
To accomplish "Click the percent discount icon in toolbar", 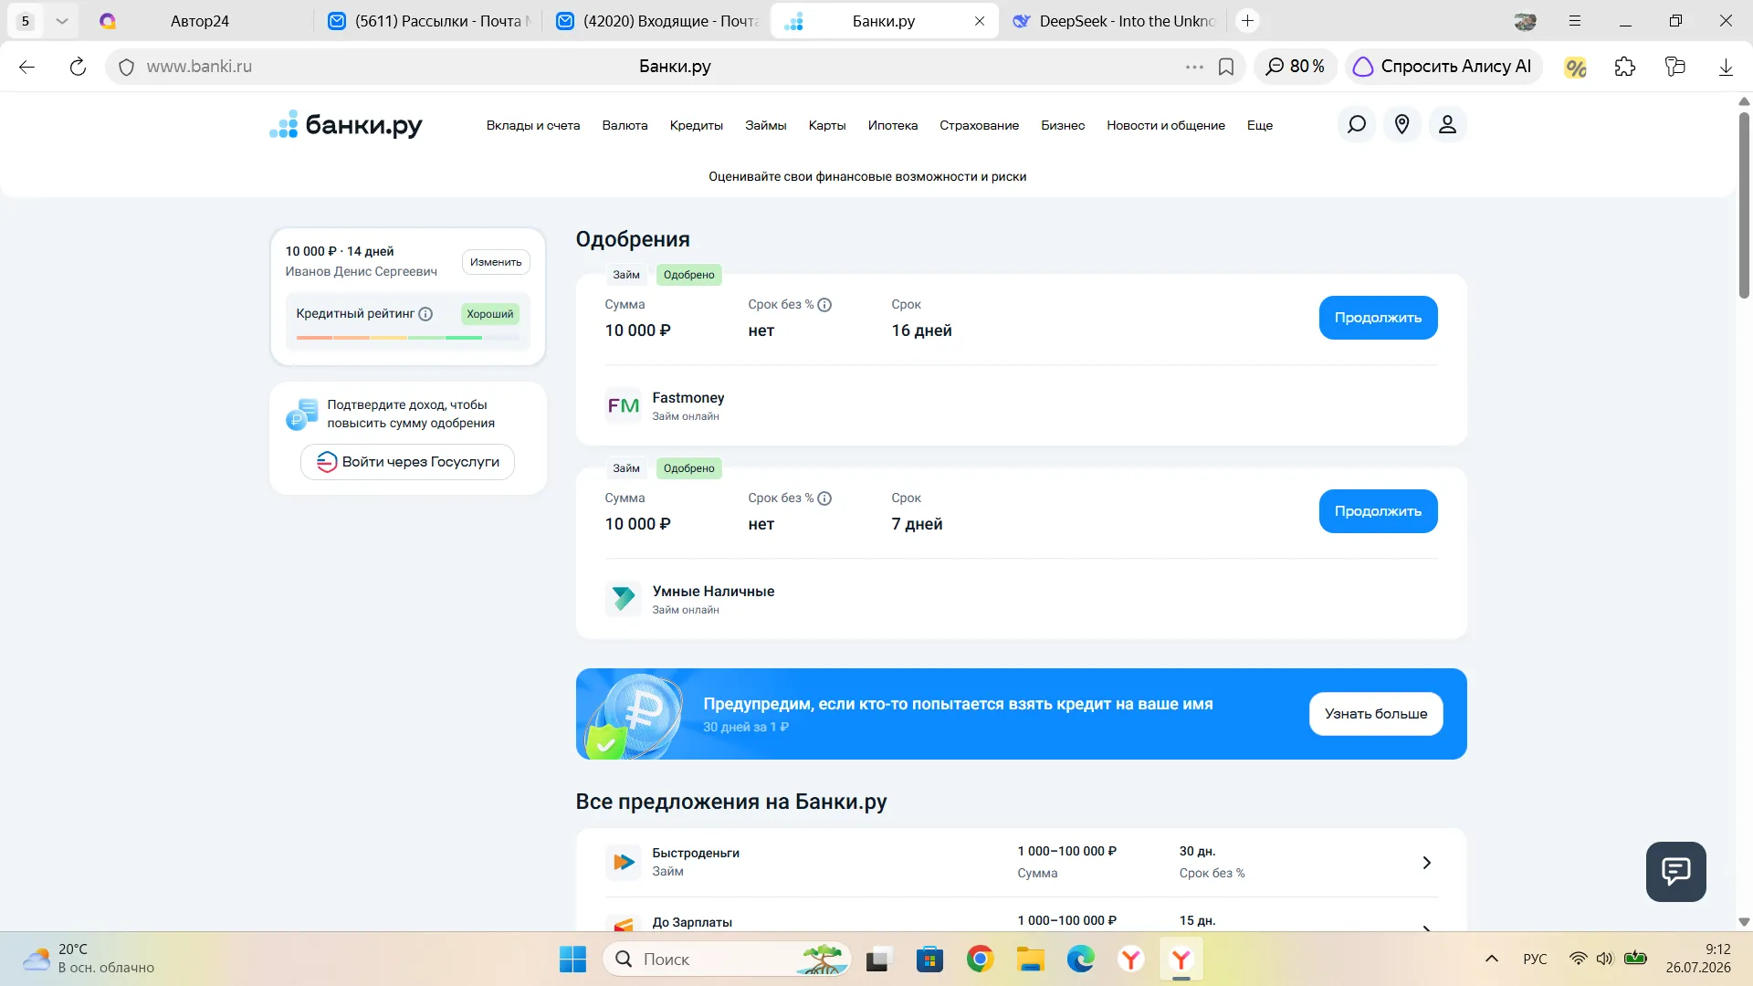I will [1575, 67].
